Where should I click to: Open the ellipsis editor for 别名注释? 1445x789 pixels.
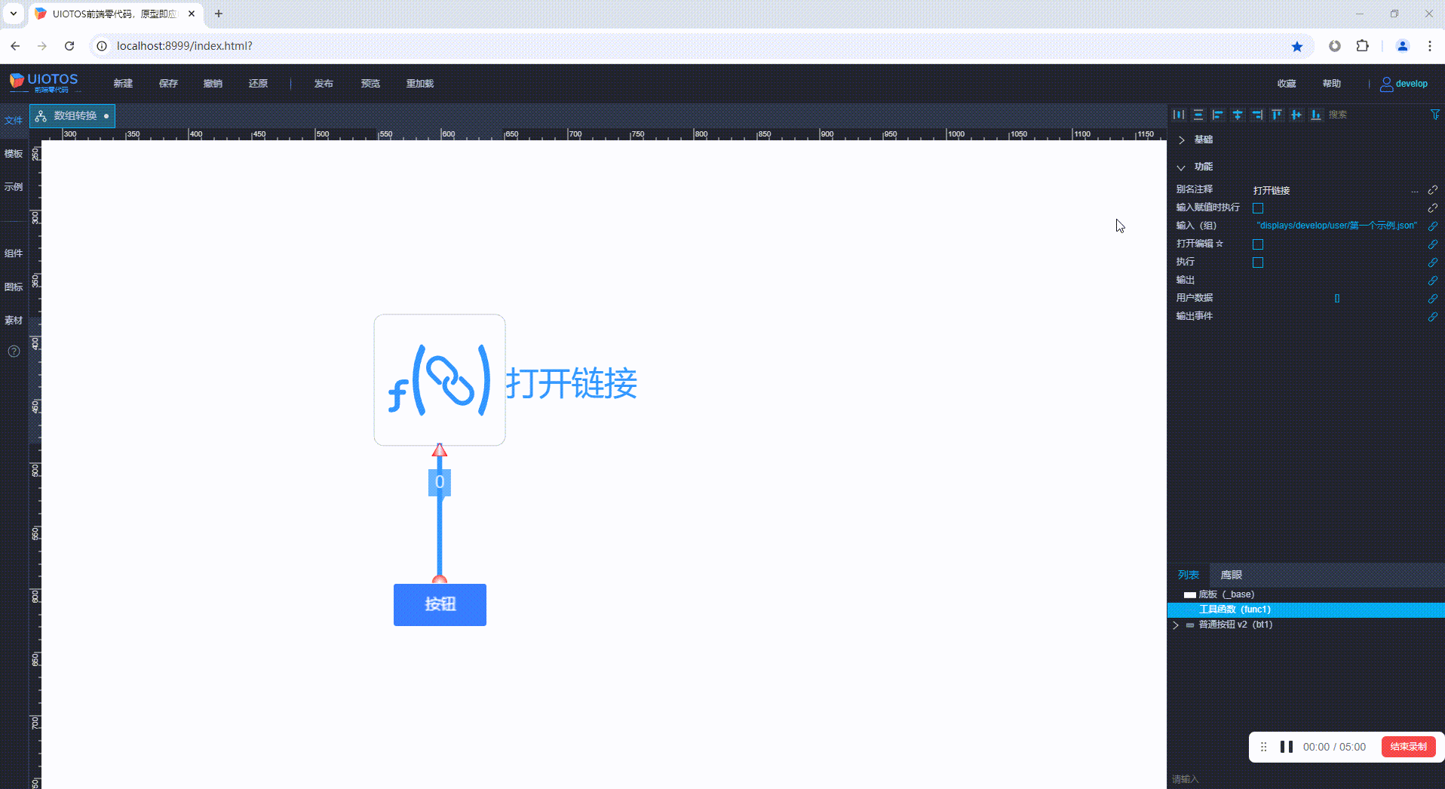(1415, 191)
